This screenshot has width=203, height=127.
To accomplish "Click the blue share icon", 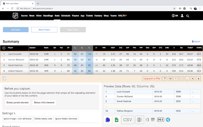I will pyautogui.click(x=168, y=120).
